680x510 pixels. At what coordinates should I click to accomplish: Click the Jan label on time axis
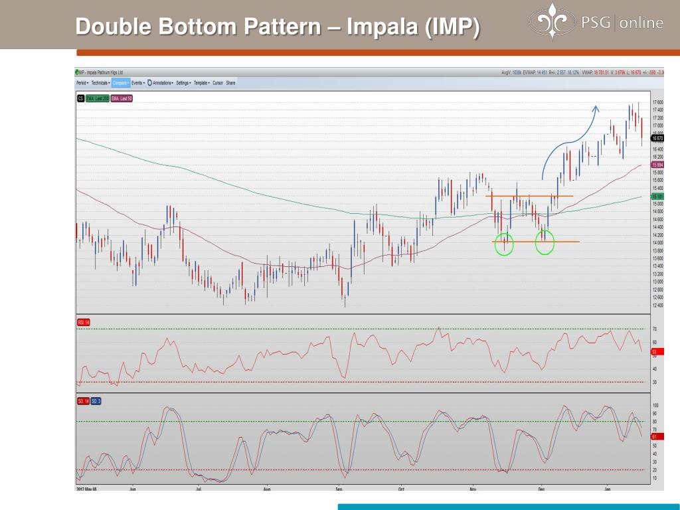(x=608, y=489)
